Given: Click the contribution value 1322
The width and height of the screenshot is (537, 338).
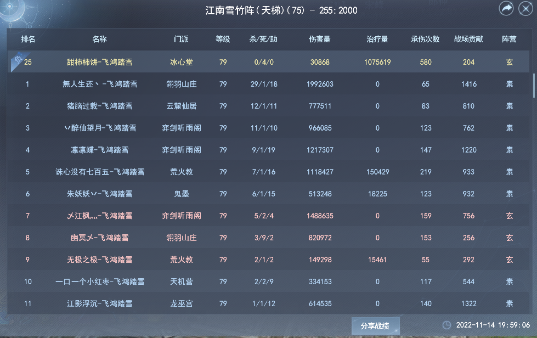Looking at the screenshot, I should (469, 303).
